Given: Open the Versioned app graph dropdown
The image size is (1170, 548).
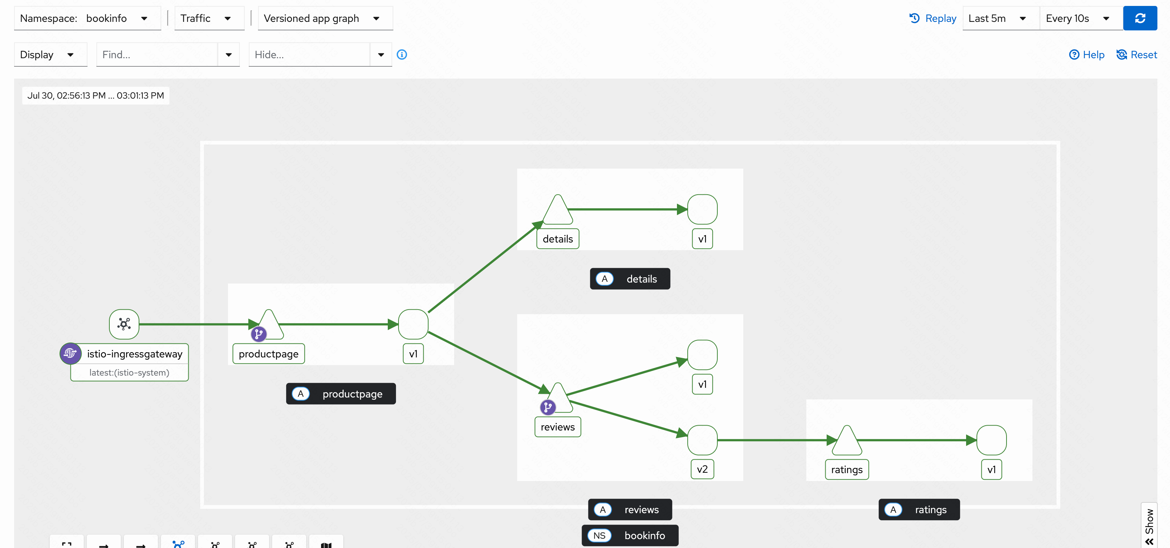Looking at the screenshot, I should 325,18.
